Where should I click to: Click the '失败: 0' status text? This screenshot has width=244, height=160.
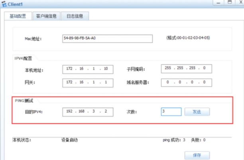(198, 140)
